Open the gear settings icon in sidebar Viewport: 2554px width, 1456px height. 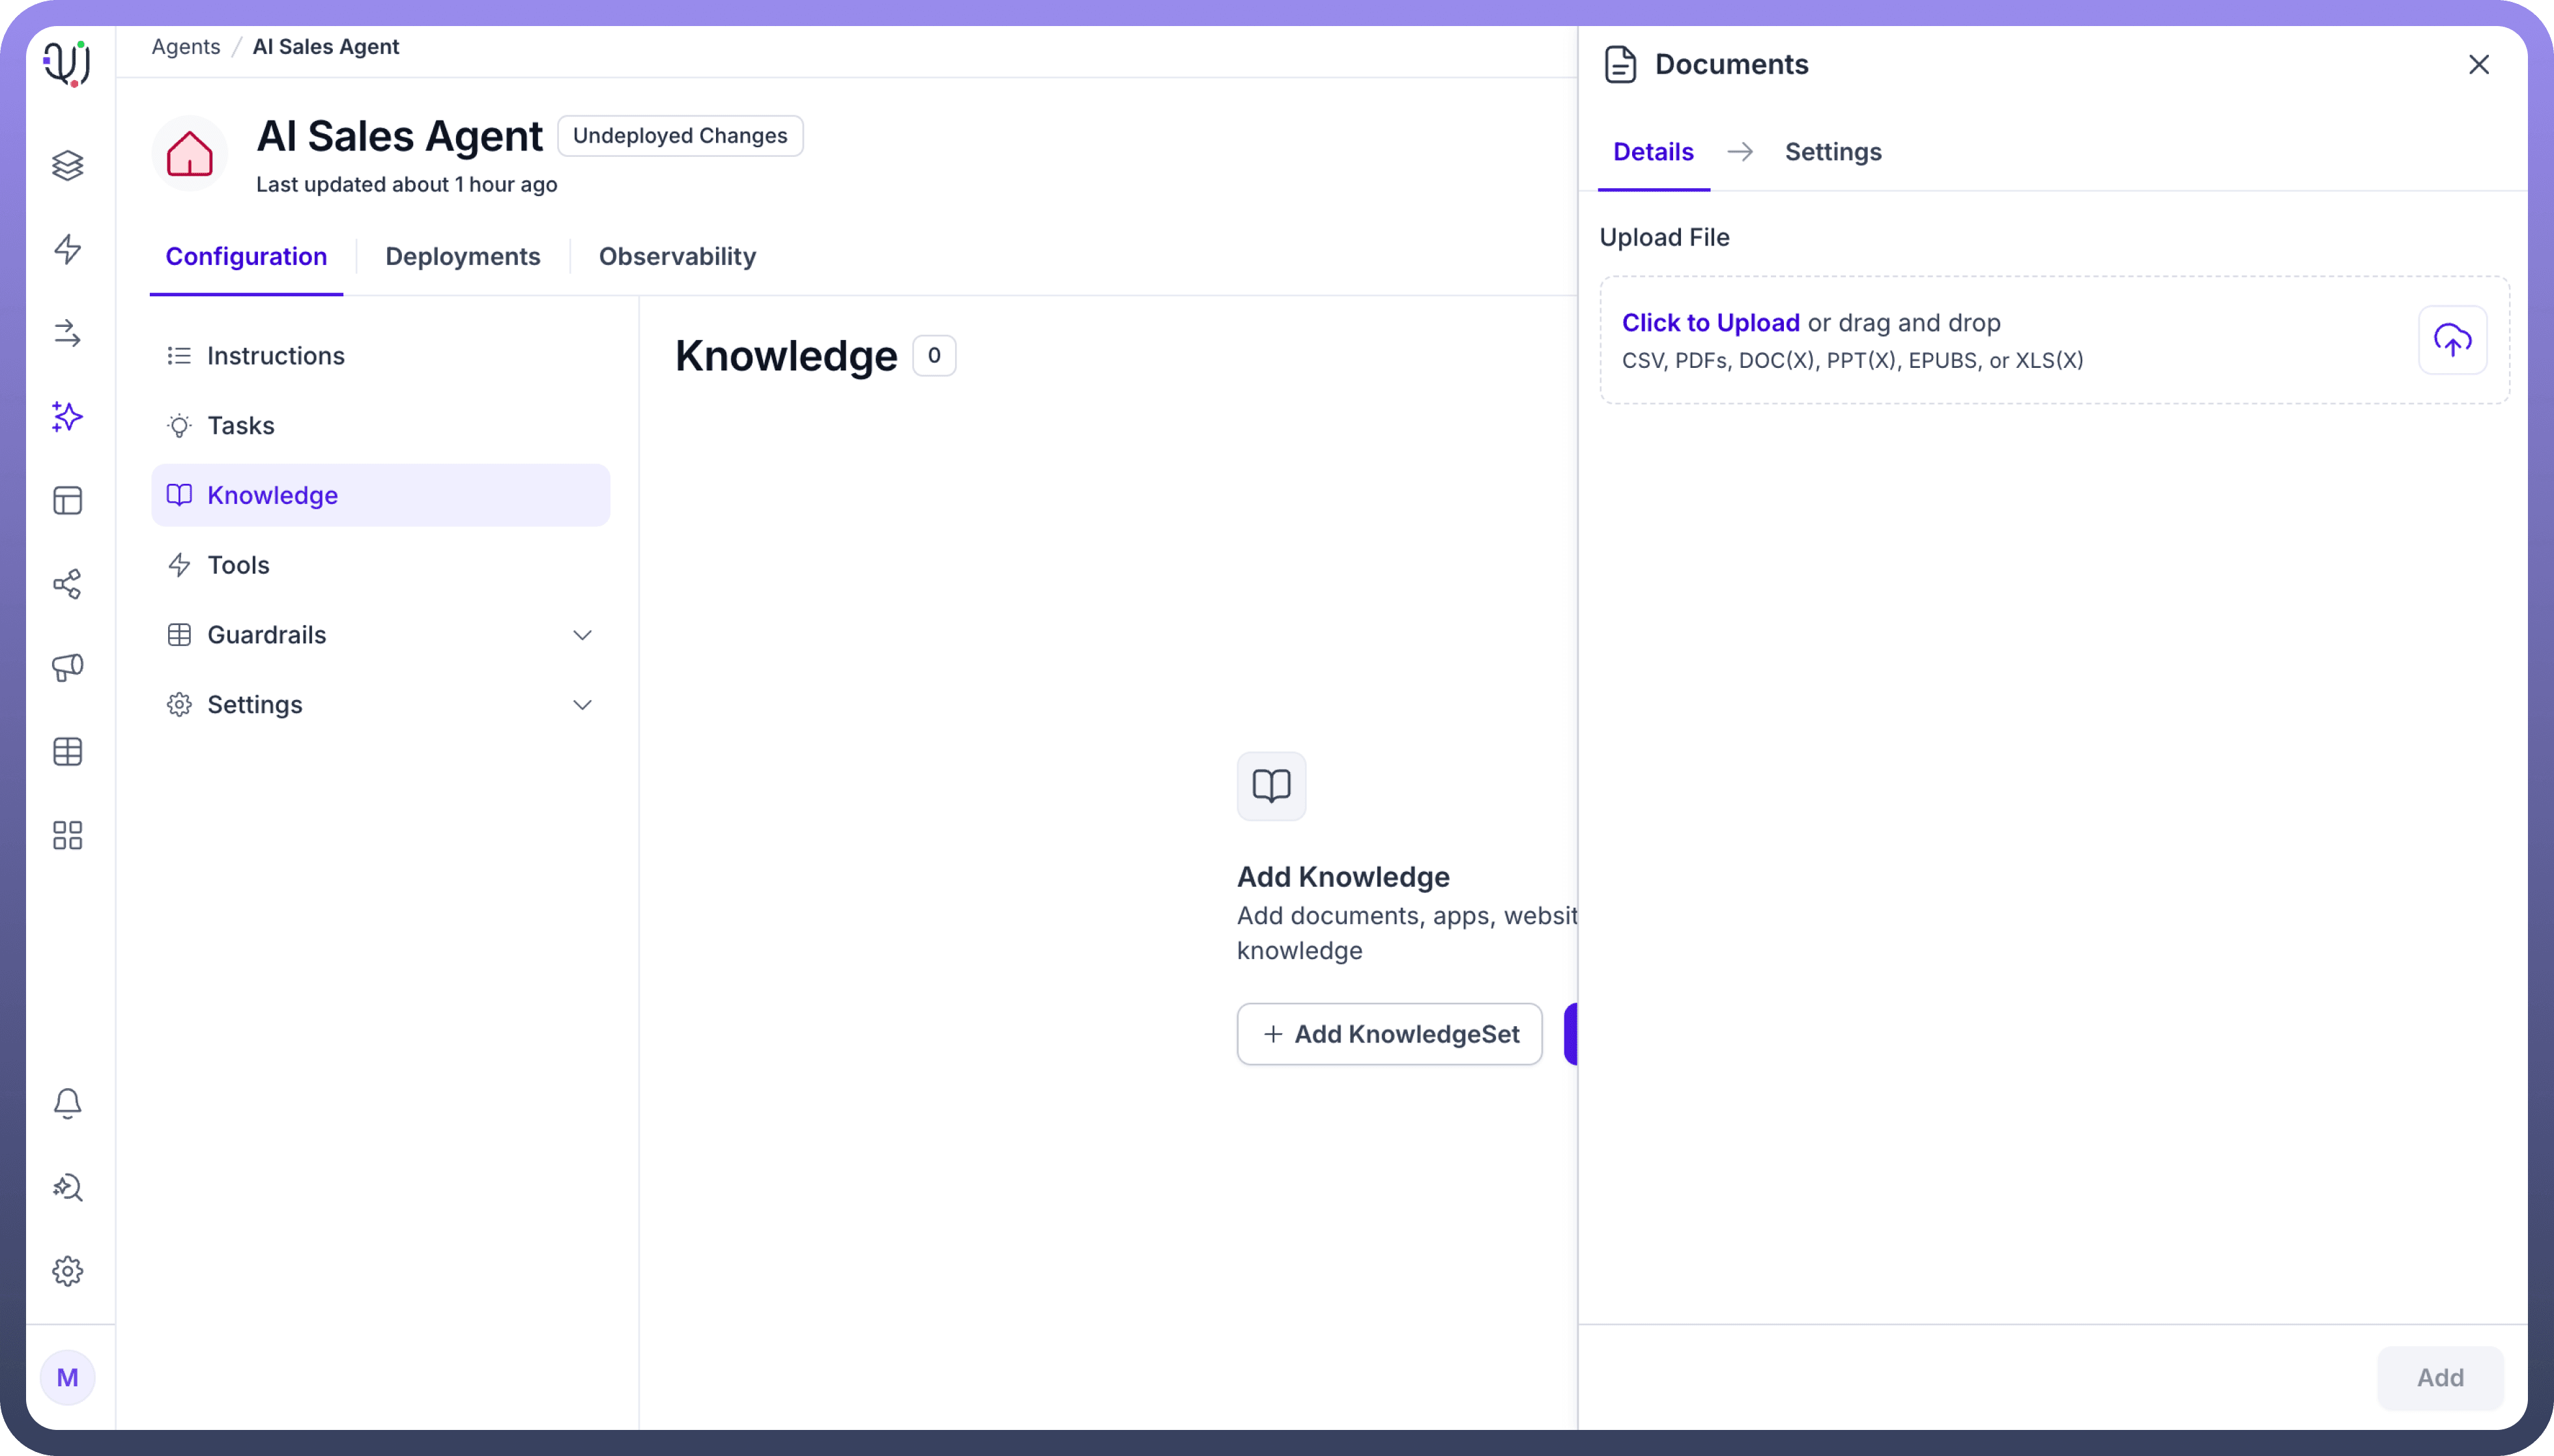click(x=67, y=1271)
